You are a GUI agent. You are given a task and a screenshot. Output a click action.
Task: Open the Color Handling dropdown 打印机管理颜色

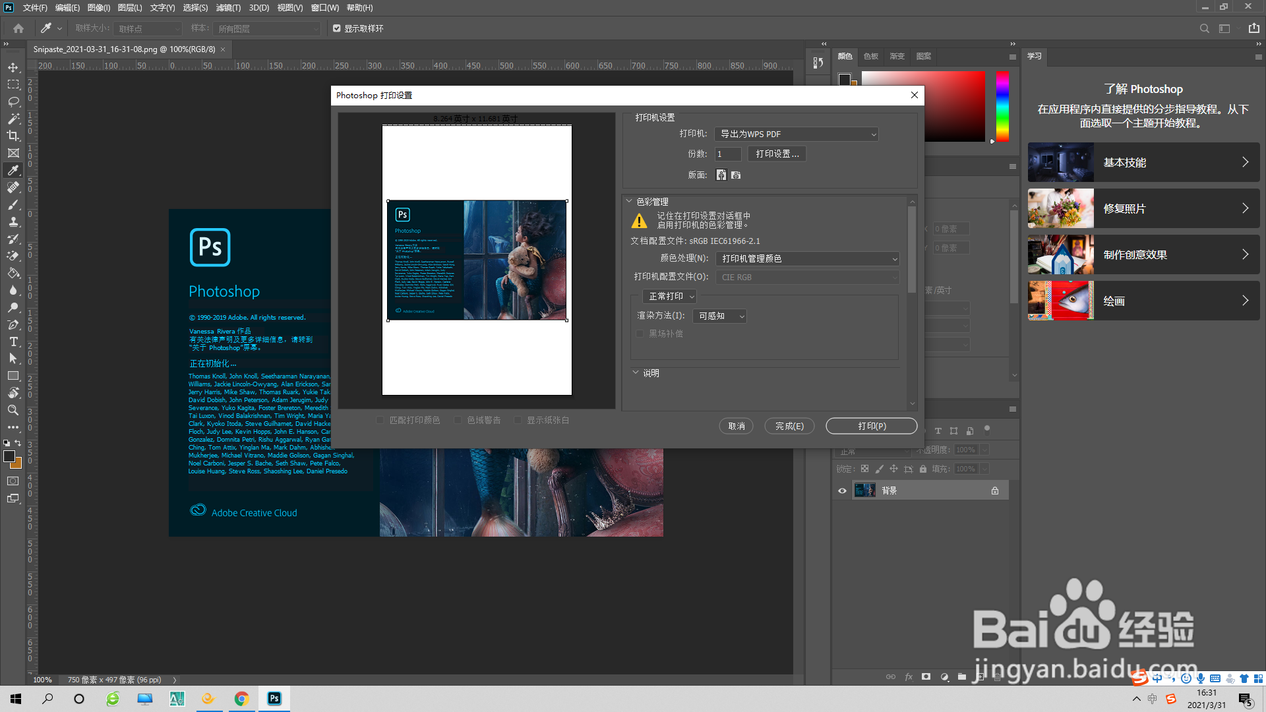[x=808, y=258]
